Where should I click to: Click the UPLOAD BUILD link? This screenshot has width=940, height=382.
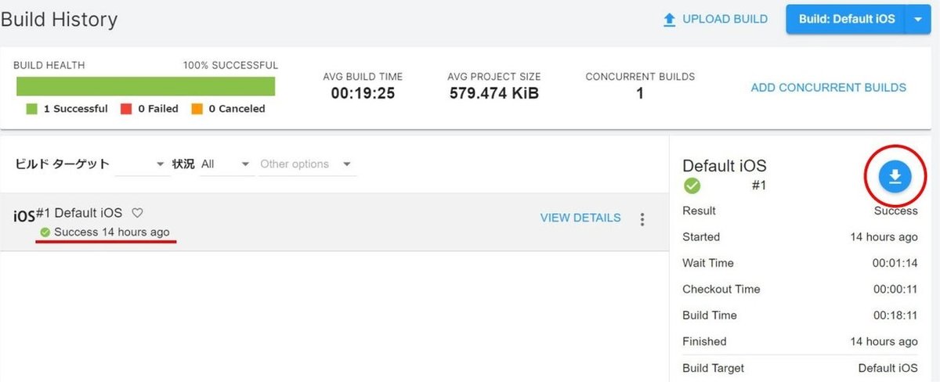725,20
